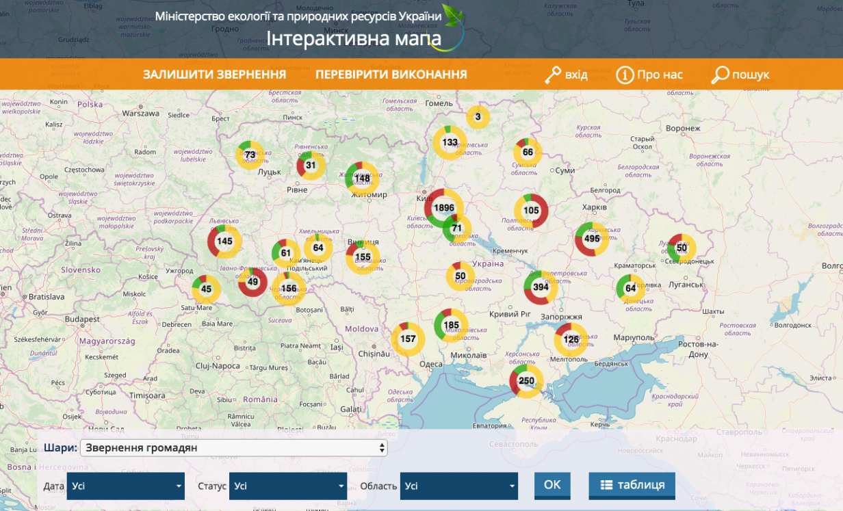Select the Kyiv cluster marker 1896
Screen dimensions: 843x511
click(x=444, y=208)
